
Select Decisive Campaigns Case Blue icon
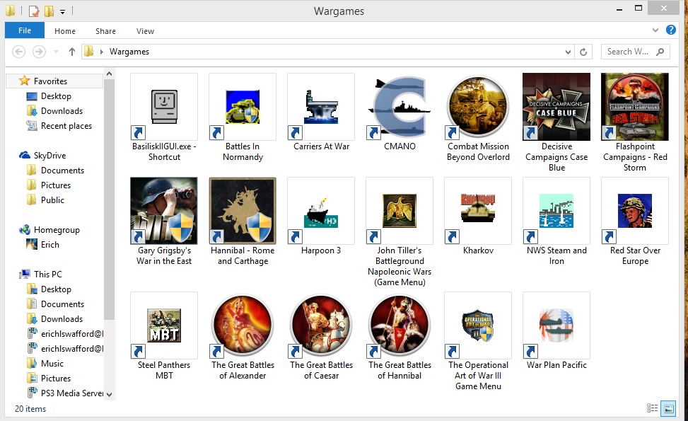556,107
